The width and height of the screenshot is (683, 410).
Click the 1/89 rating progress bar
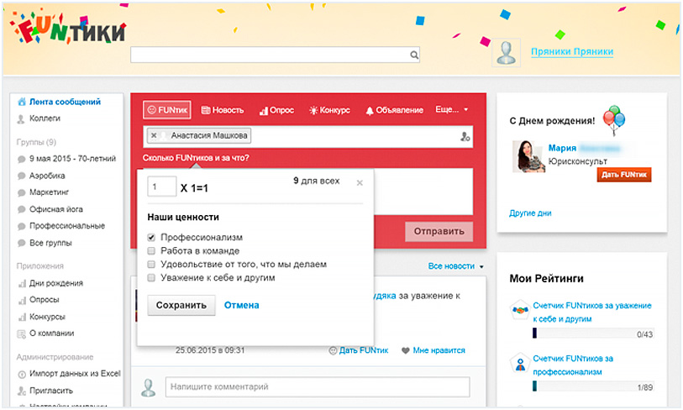pos(593,387)
